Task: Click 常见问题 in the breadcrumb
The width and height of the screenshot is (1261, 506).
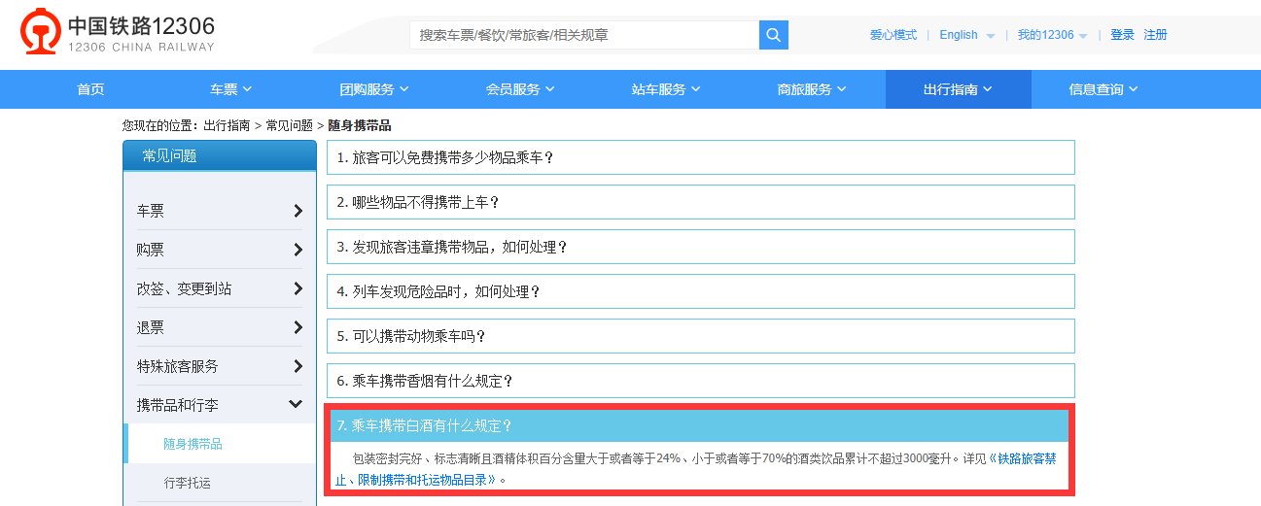Action: [x=289, y=125]
